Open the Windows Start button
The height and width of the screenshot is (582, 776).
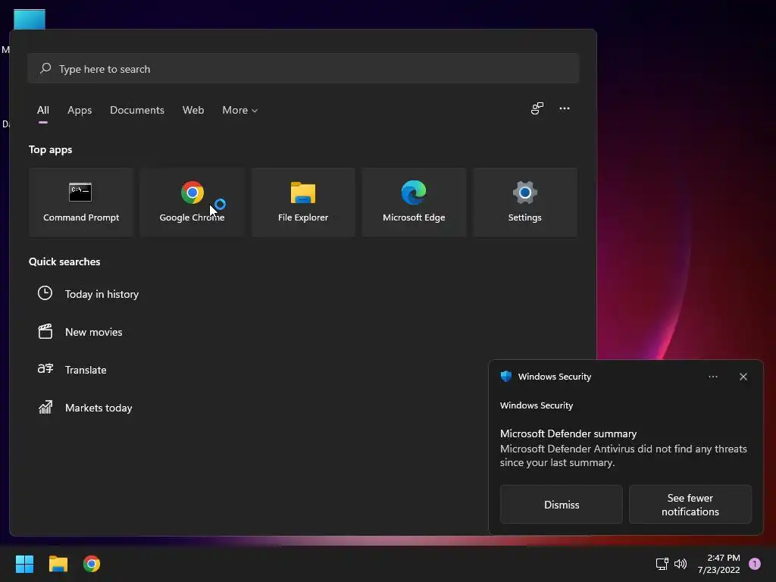pyautogui.click(x=24, y=564)
